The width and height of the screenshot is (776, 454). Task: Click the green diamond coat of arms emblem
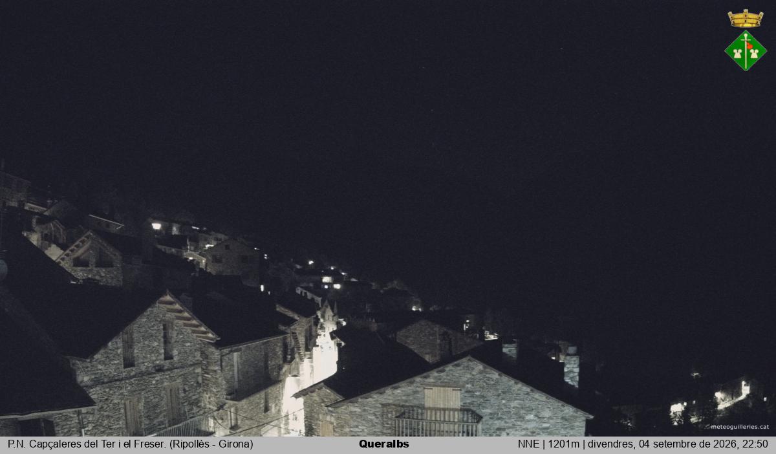[x=746, y=50]
